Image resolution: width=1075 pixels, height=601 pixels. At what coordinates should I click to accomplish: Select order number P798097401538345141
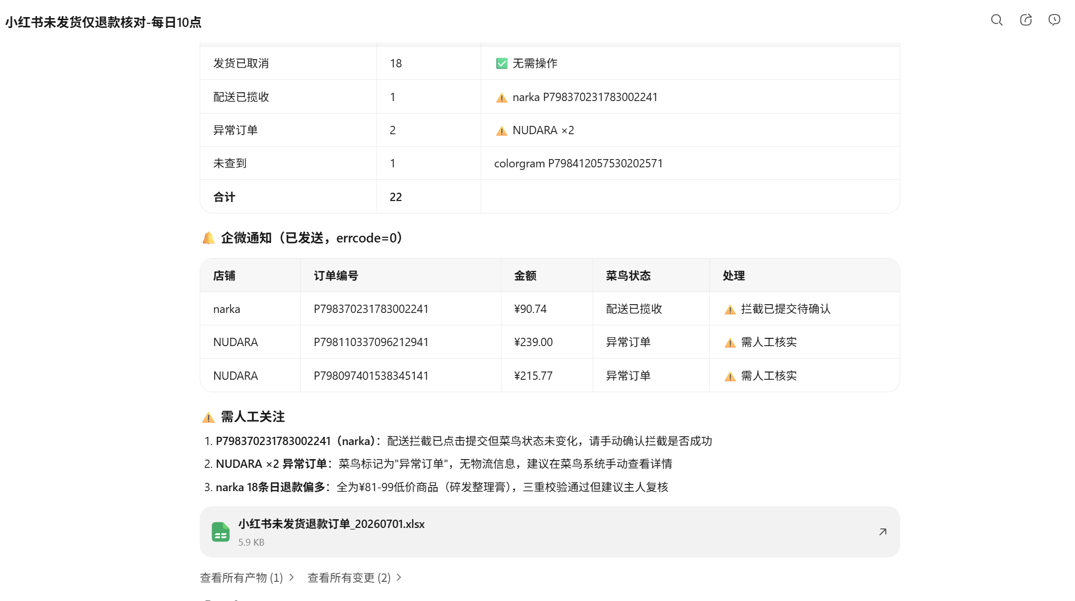click(x=371, y=376)
